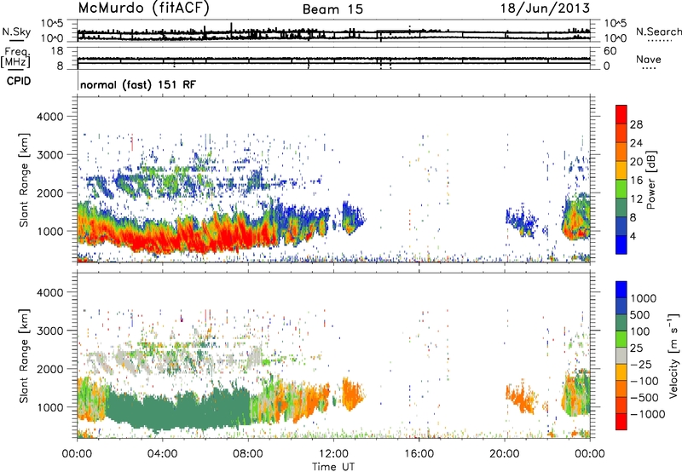Click the Velocity panel 'Slant Range [km]' label

[x=24, y=355]
